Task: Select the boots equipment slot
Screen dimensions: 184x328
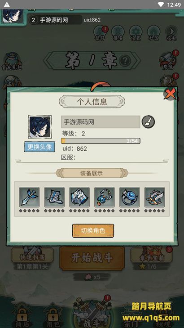Action: (x=54, y=197)
